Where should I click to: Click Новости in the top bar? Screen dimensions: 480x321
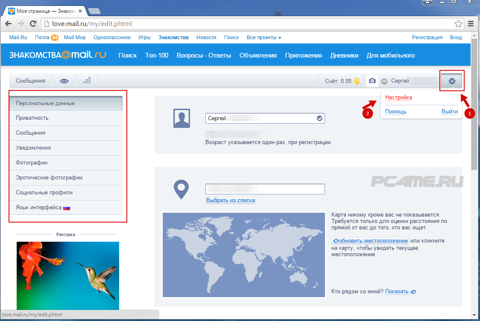click(206, 37)
